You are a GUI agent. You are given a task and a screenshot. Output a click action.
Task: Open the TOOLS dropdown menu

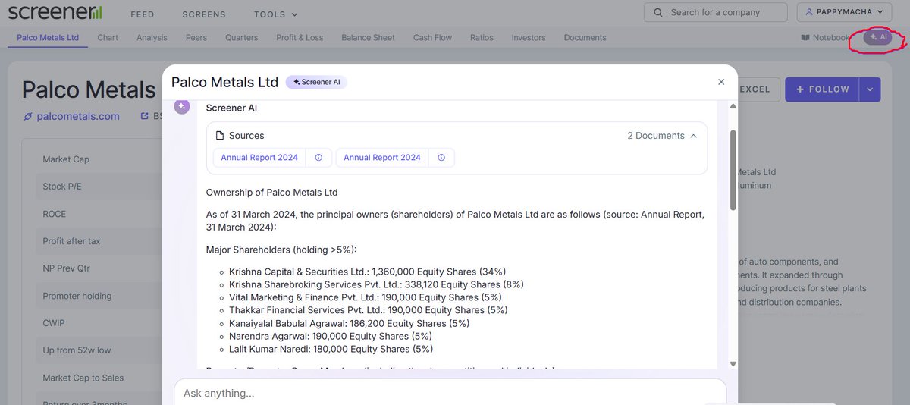[x=276, y=14]
